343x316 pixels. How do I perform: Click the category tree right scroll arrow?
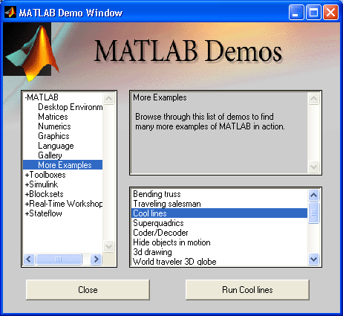tap(96, 259)
